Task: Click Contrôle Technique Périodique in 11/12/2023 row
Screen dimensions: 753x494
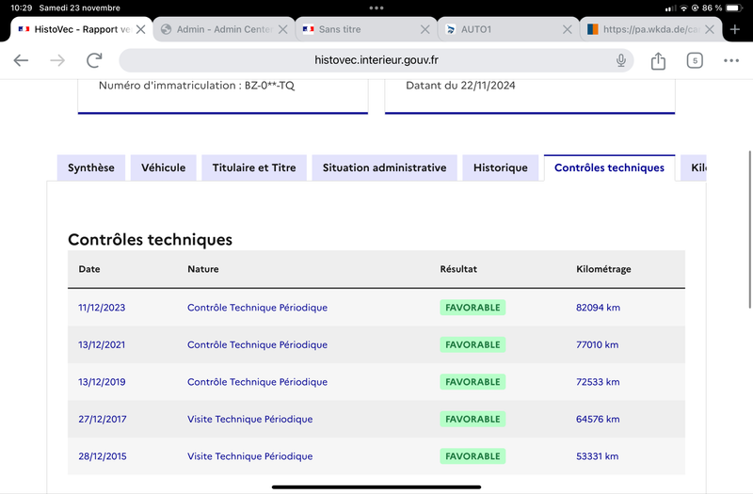Action: [x=257, y=308]
